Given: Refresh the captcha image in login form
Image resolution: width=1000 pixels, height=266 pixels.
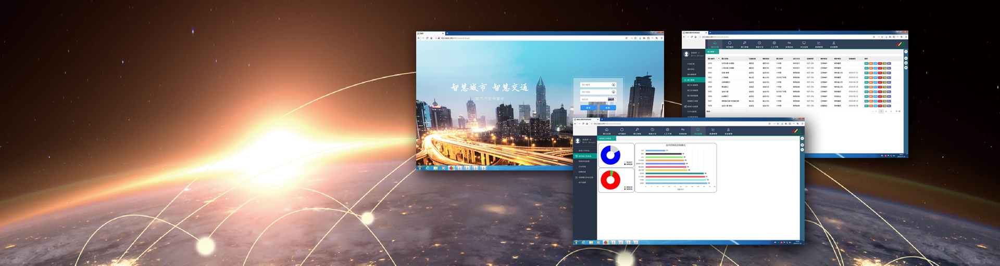Looking at the screenshot, I should tap(611, 99).
